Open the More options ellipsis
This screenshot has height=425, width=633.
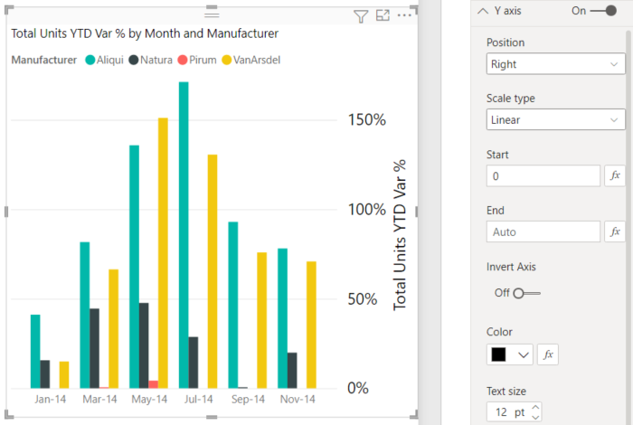404,15
